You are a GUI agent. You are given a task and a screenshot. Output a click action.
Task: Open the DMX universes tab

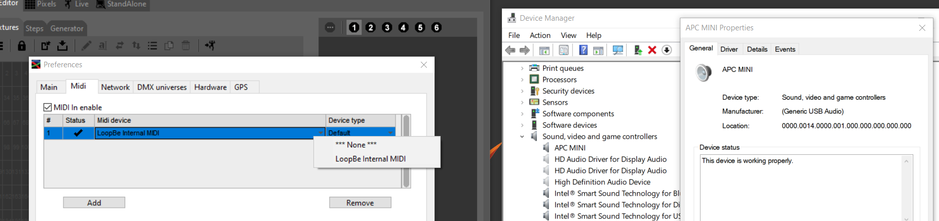tap(162, 87)
